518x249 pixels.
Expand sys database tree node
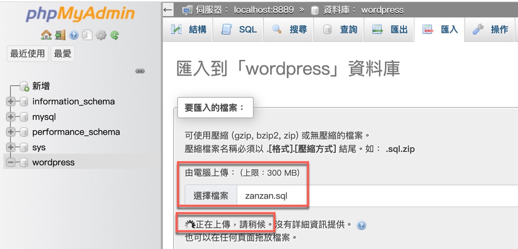11,148
